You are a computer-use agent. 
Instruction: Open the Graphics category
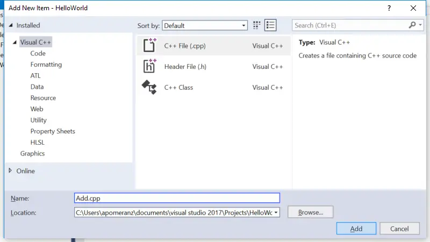pos(32,153)
